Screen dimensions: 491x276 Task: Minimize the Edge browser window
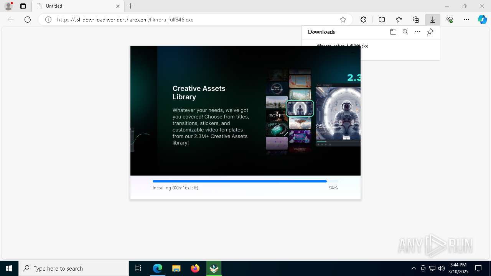[x=447, y=6]
